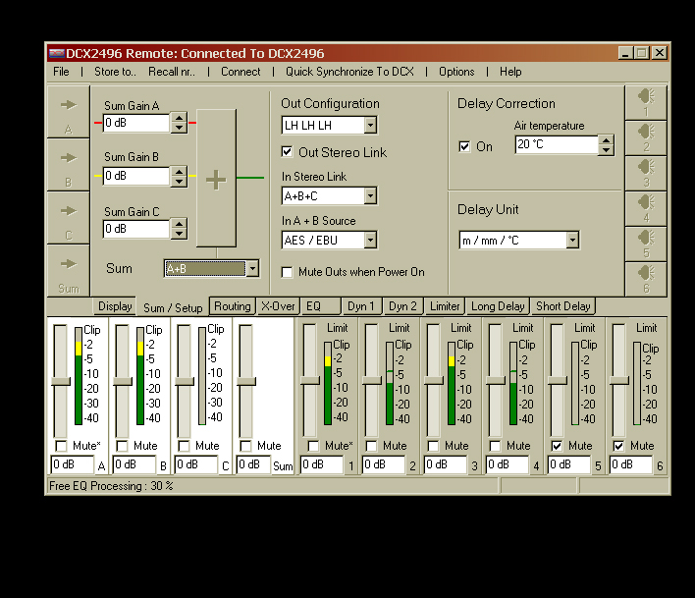695x598 pixels.
Task: Mute input channel C
Action: pyautogui.click(x=184, y=446)
